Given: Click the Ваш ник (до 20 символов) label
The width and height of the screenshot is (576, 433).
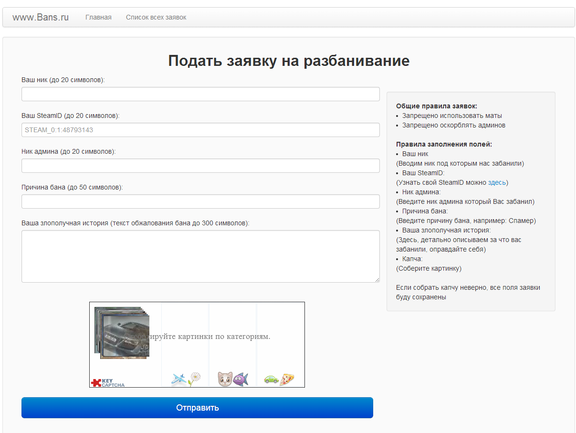Looking at the screenshot, I should (63, 80).
